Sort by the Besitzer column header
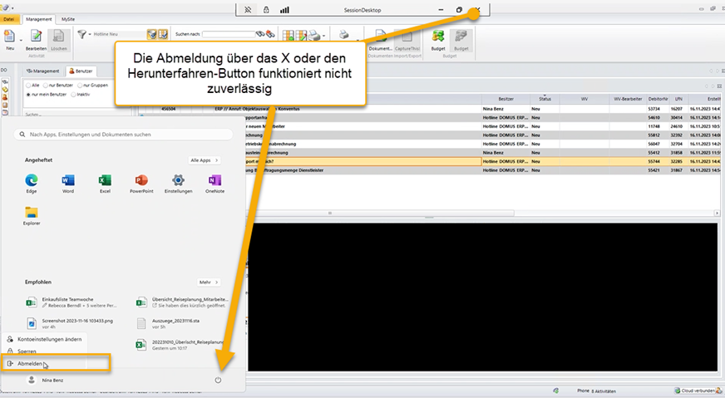 pos(506,99)
